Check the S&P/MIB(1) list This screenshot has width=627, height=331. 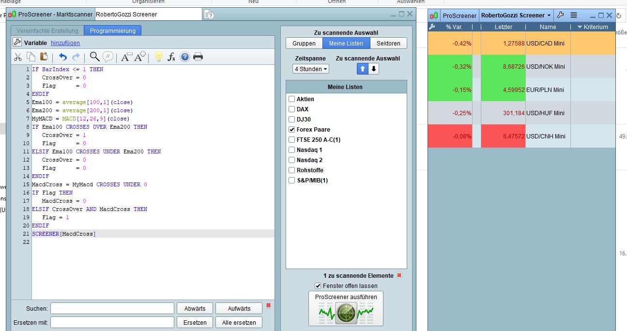(x=291, y=180)
